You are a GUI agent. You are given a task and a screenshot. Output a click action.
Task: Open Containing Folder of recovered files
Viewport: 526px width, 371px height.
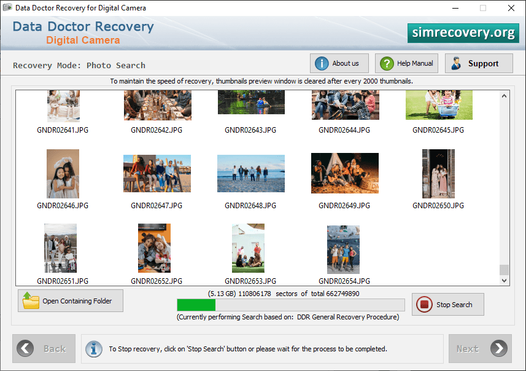tap(71, 300)
